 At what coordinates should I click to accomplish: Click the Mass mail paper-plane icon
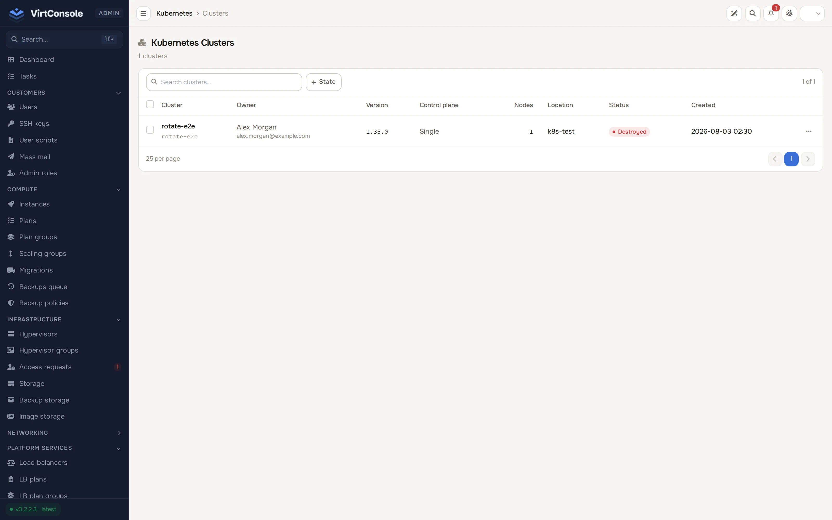[x=11, y=157]
